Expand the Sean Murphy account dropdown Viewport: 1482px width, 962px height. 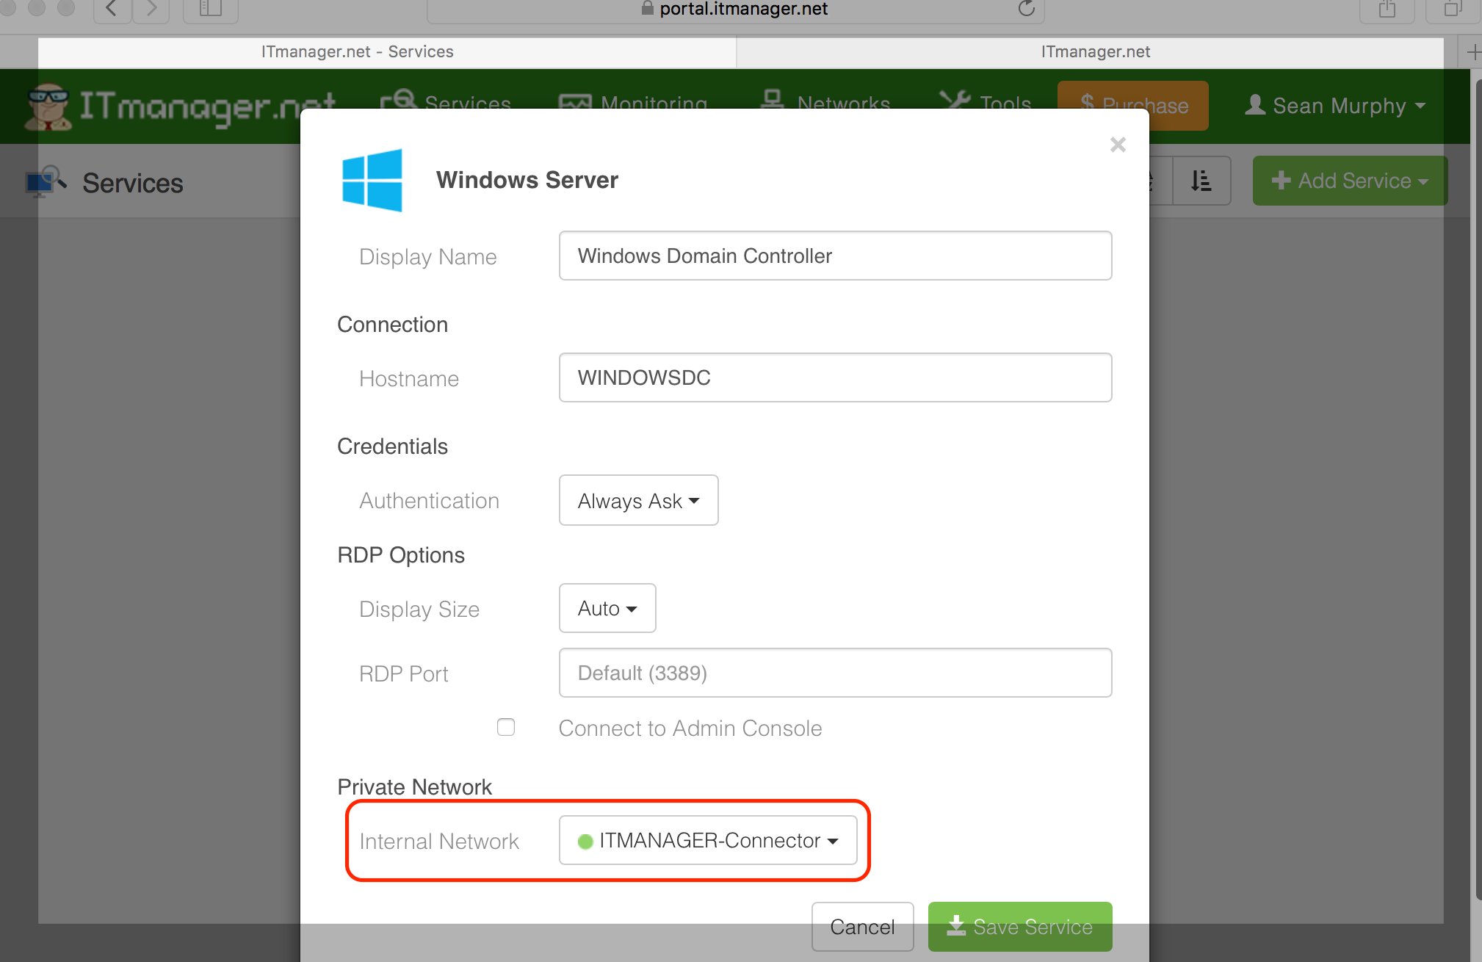click(x=1337, y=106)
